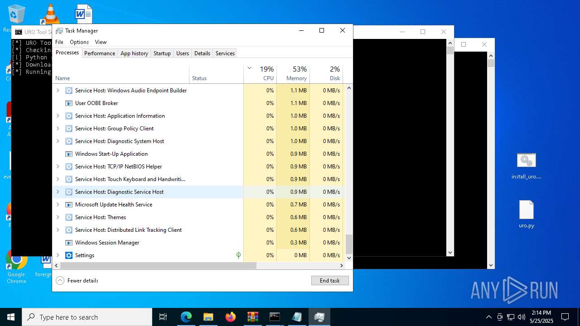Expand TCP/IP NetBIOS Helper service host

[58, 167]
